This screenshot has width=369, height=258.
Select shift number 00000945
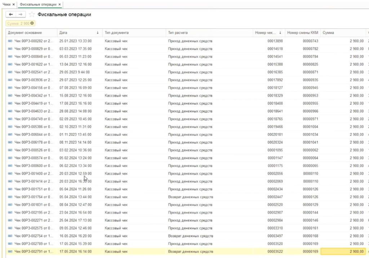[x=310, y=88]
